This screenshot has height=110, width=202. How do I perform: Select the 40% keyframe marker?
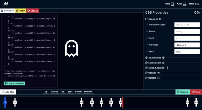coord(82,102)
